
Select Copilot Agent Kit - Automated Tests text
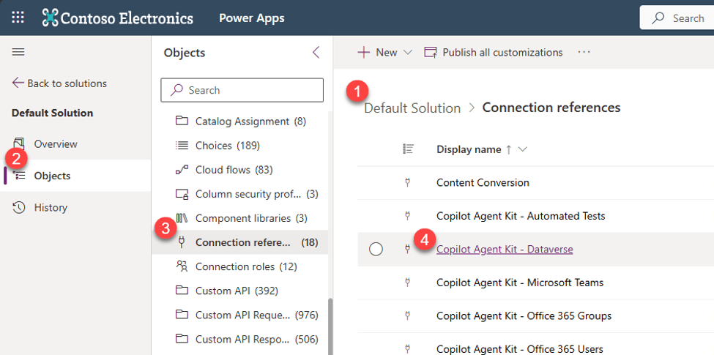click(521, 216)
